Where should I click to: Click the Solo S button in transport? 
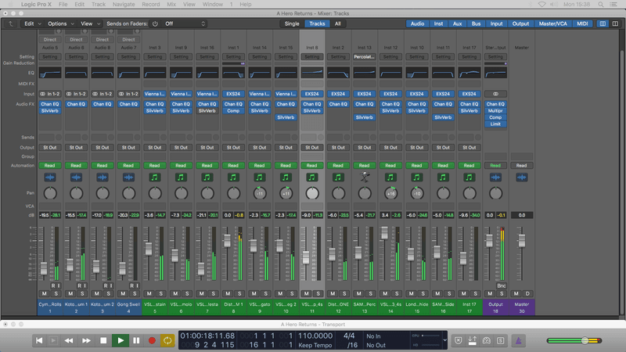[x=500, y=340]
